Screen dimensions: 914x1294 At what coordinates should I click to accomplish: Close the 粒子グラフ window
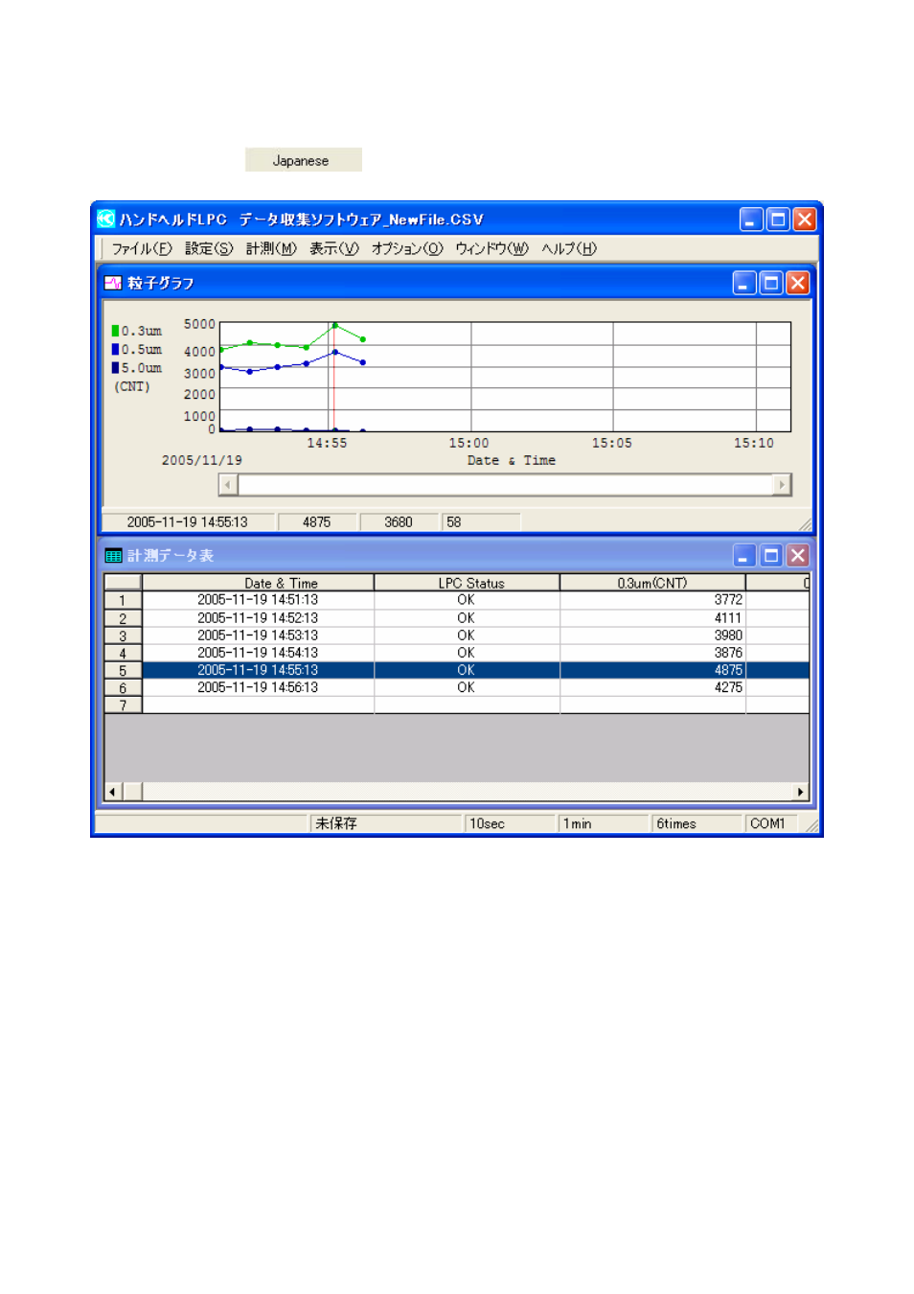(797, 283)
